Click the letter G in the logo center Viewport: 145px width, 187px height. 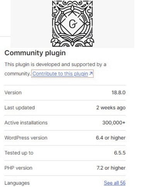(x=73, y=24)
